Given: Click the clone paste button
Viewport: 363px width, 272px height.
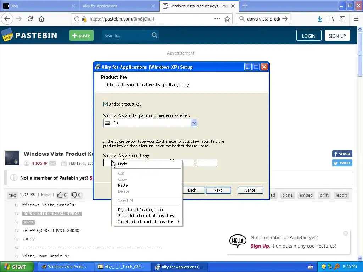Looking at the screenshot, I should [287, 195].
